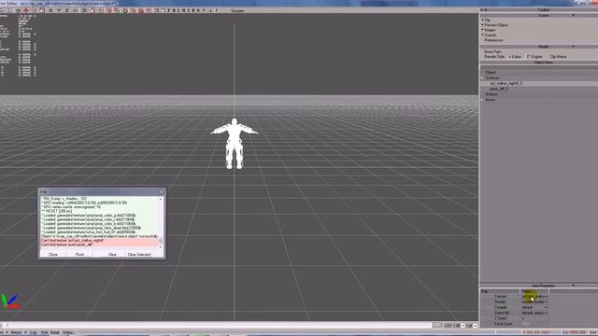Click Clear Selected in the Log window
The width and height of the screenshot is (598, 336).
[139, 255]
